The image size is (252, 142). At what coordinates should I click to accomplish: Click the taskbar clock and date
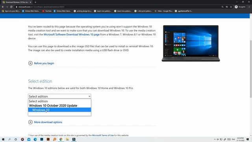pyautogui.click(x=240, y=139)
